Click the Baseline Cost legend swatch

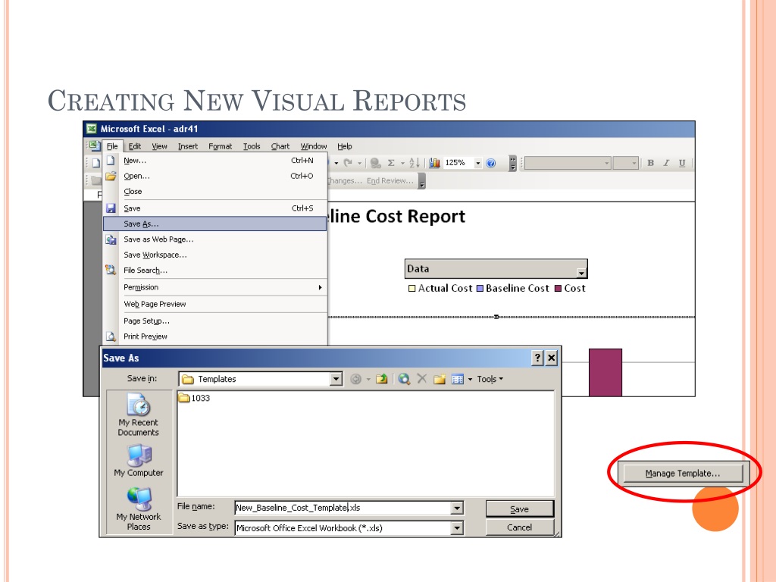pyautogui.click(x=480, y=289)
